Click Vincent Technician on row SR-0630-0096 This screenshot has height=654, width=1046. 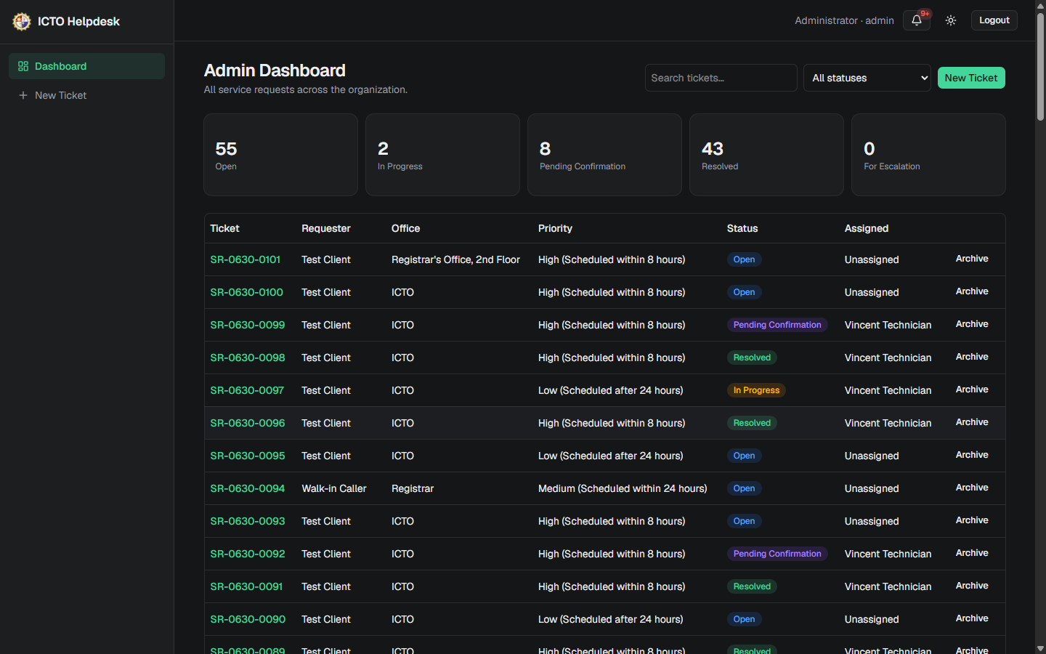888,423
